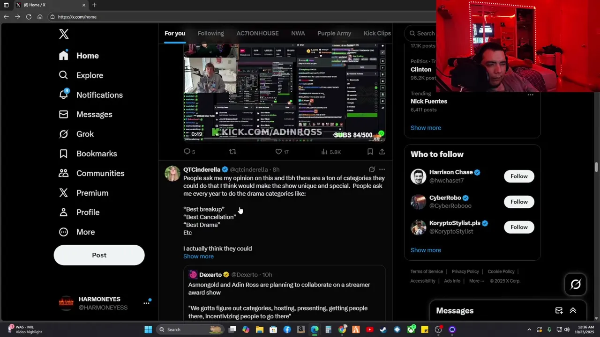Screen dimensions: 600x337
Task: Follow Harrison Chase
Action: point(519,176)
